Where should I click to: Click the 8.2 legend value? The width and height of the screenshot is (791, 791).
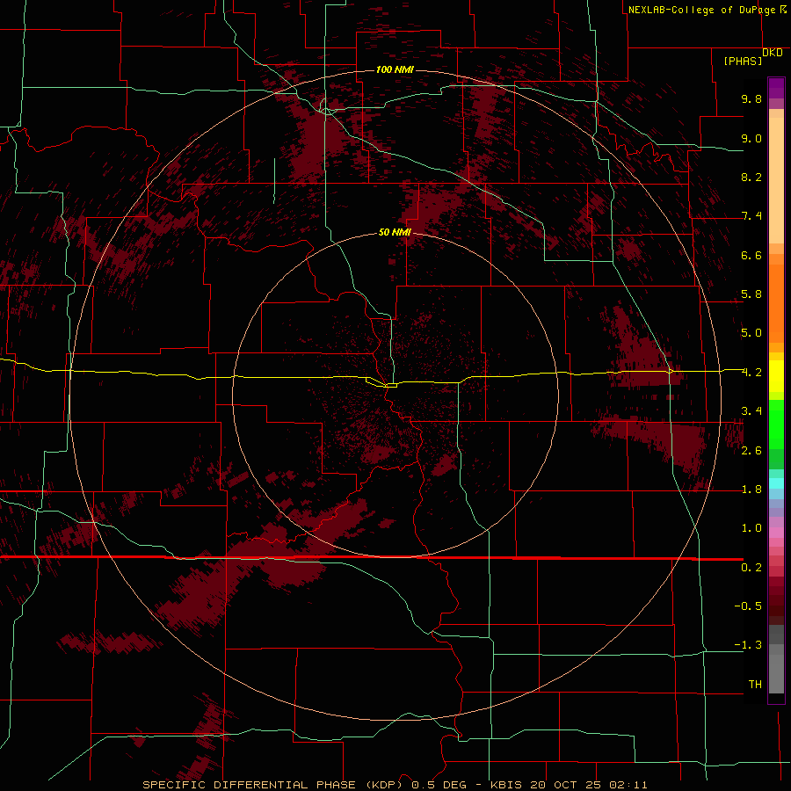pyautogui.click(x=751, y=177)
